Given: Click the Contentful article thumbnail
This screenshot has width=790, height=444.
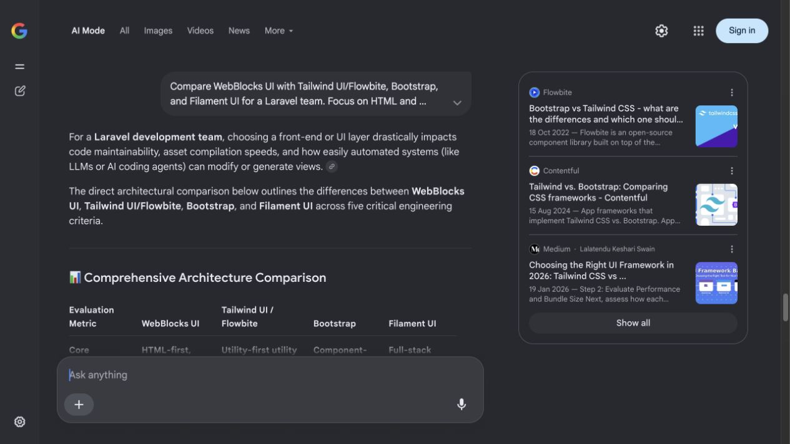Looking at the screenshot, I should (716, 205).
